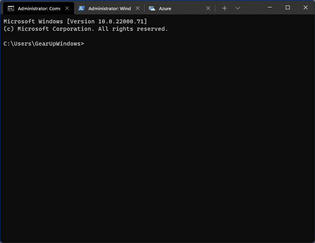Minimize the Windows Terminal window
The image size is (315, 243).
pyautogui.click(x=270, y=7)
